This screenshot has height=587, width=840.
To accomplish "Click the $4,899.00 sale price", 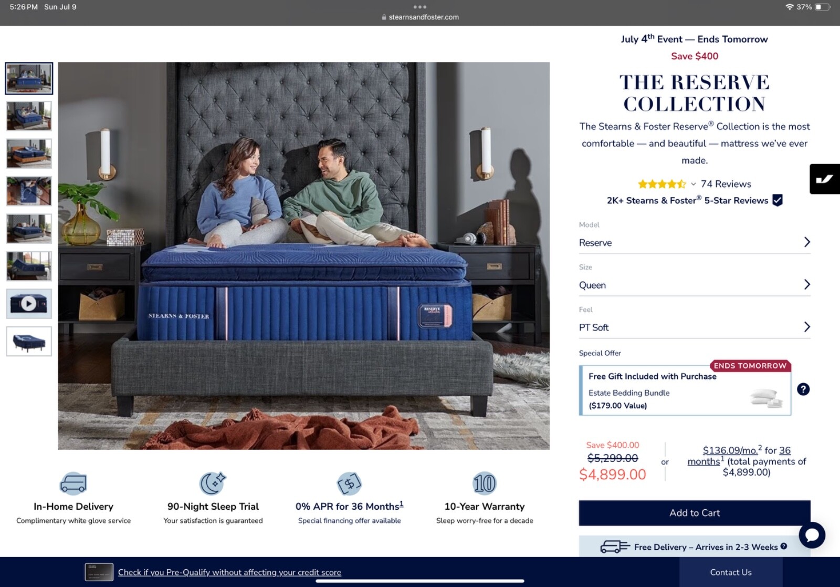I will coord(612,475).
